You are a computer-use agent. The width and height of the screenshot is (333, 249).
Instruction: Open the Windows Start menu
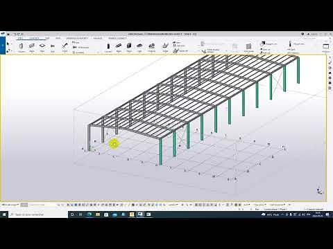click(x=4, y=214)
